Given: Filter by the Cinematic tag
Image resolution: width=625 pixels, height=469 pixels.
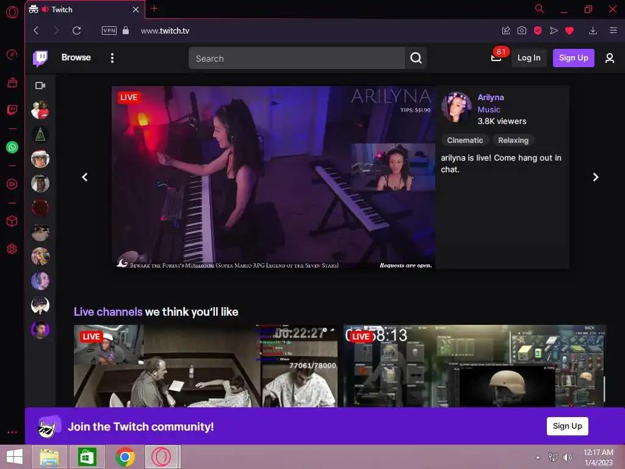Looking at the screenshot, I should [464, 140].
